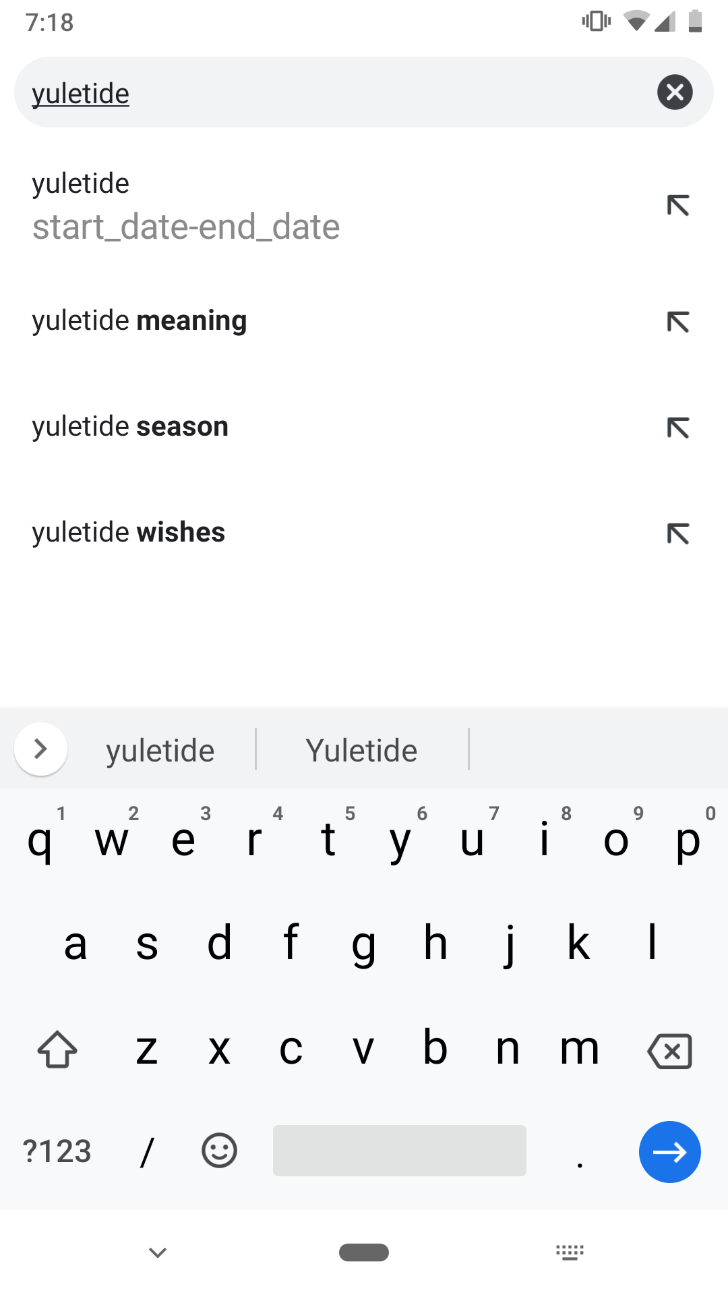Collapse keyboard with down chevron
This screenshot has width=728, height=1295.
(158, 1253)
